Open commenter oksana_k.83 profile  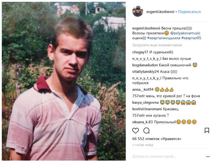click(x=142, y=122)
